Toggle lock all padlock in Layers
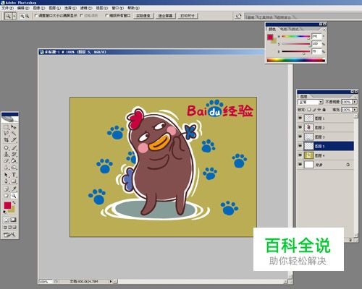362x289 pixels. point(324,110)
